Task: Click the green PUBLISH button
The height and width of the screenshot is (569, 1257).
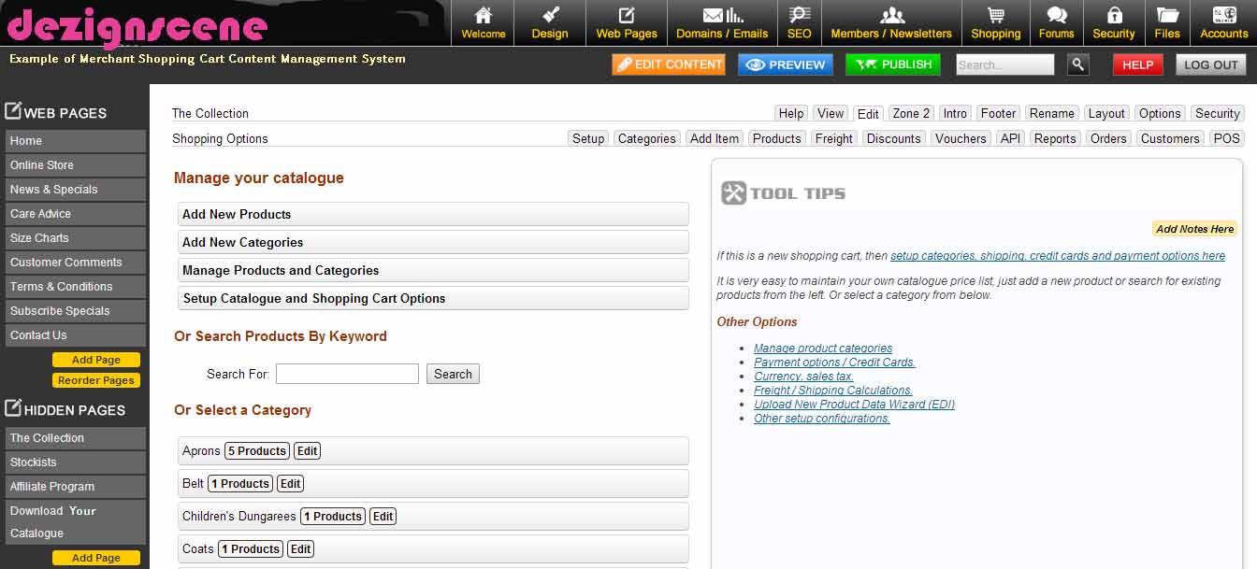Action: [x=893, y=64]
